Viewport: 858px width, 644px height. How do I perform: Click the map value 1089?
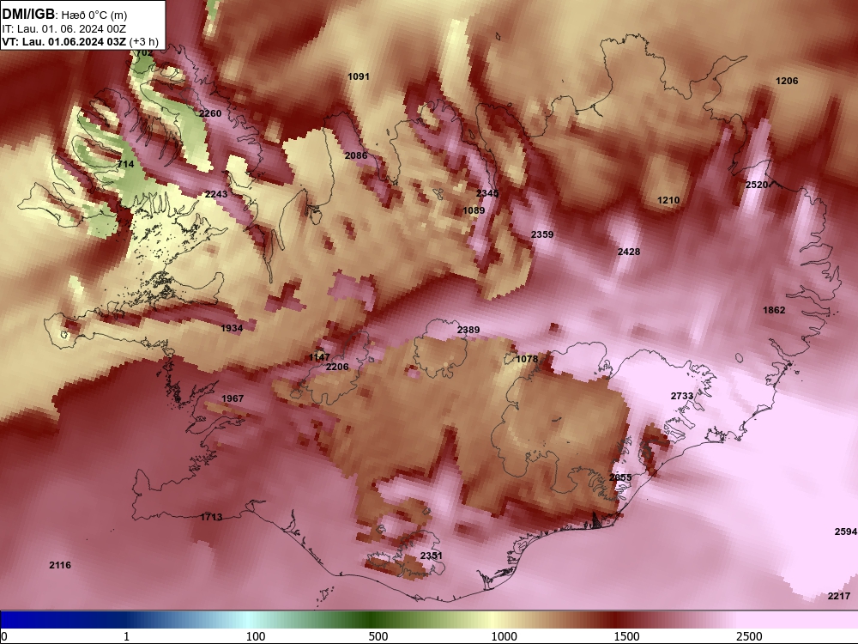pos(474,210)
